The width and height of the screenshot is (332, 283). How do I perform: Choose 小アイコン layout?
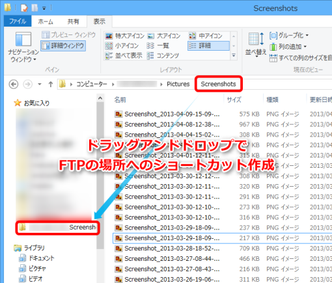[122, 46]
